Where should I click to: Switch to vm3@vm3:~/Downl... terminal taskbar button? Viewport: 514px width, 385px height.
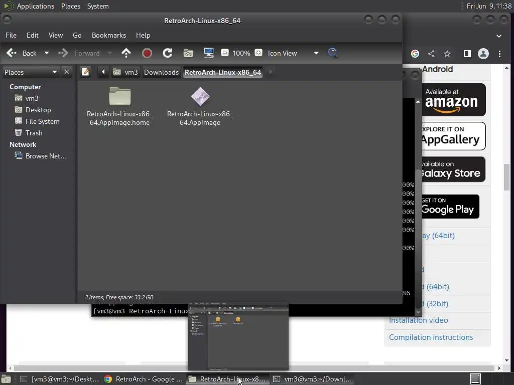pyautogui.click(x=312, y=379)
